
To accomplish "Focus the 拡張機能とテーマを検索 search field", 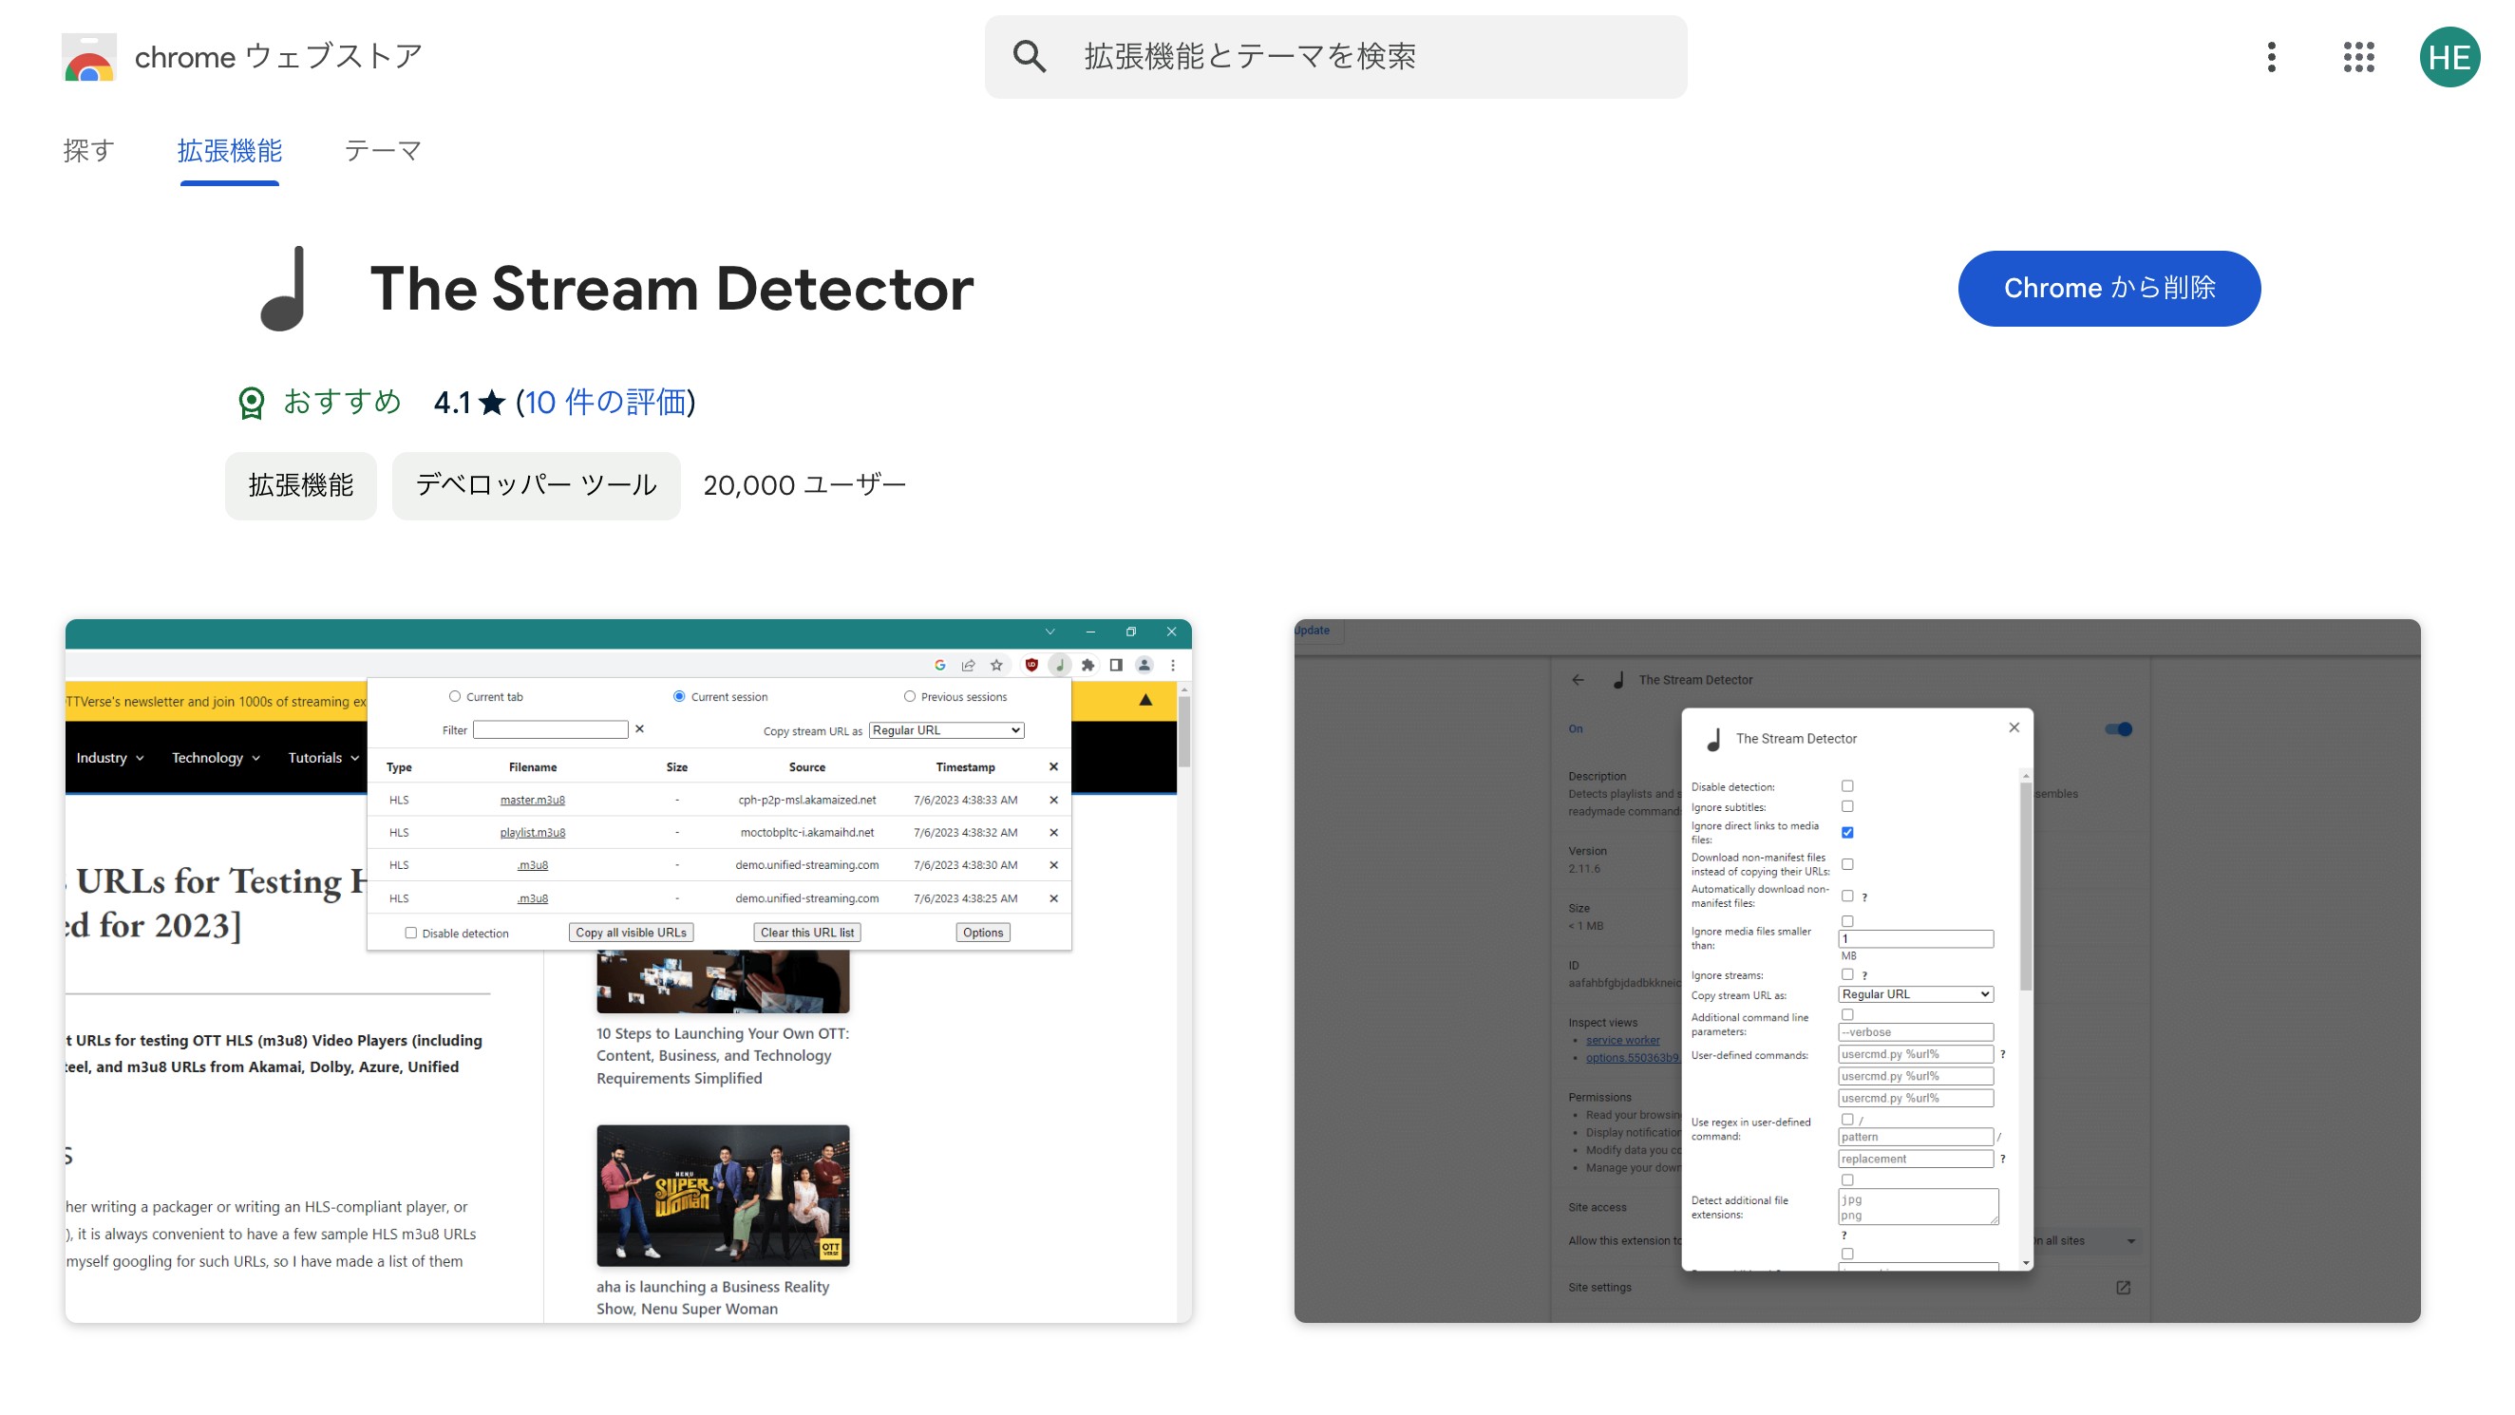I will click(x=1334, y=57).
